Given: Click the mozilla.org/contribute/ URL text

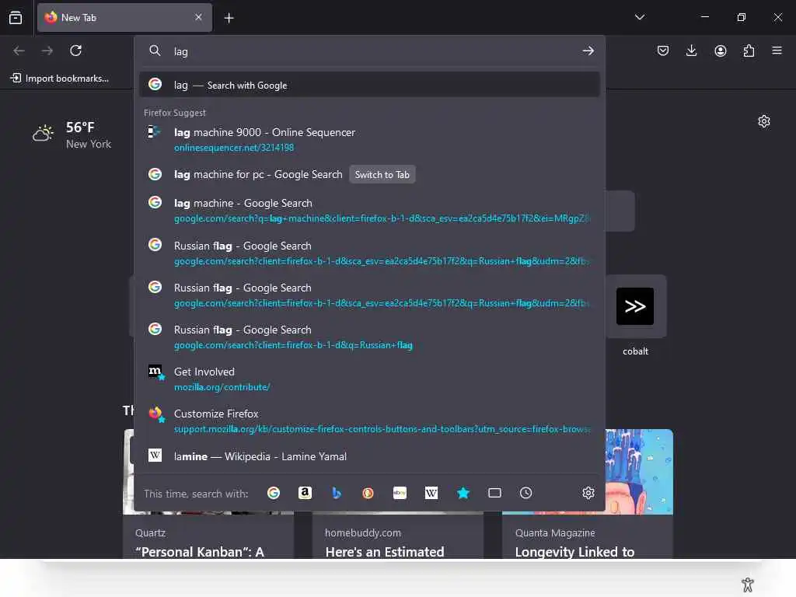Looking at the screenshot, I should coord(222,387).
